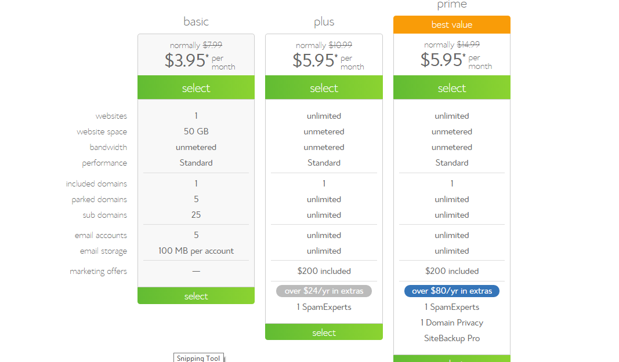Click the marketing offers row label
The image size is (619, 362).
(98, 271)
